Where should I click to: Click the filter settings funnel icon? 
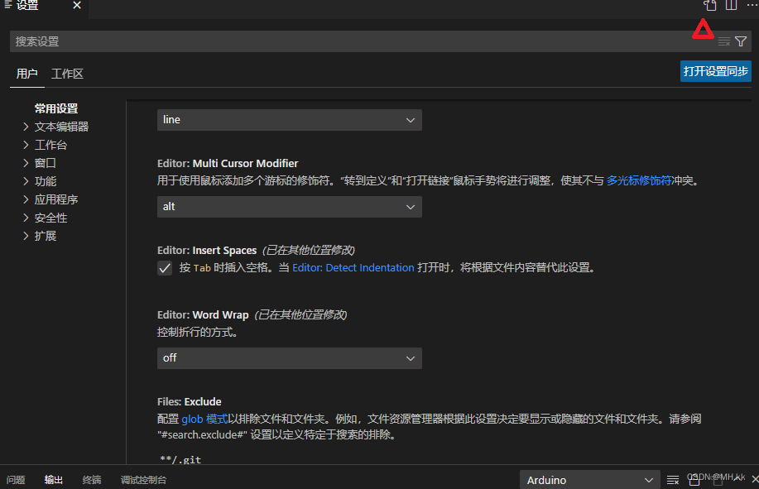[742, 41]
